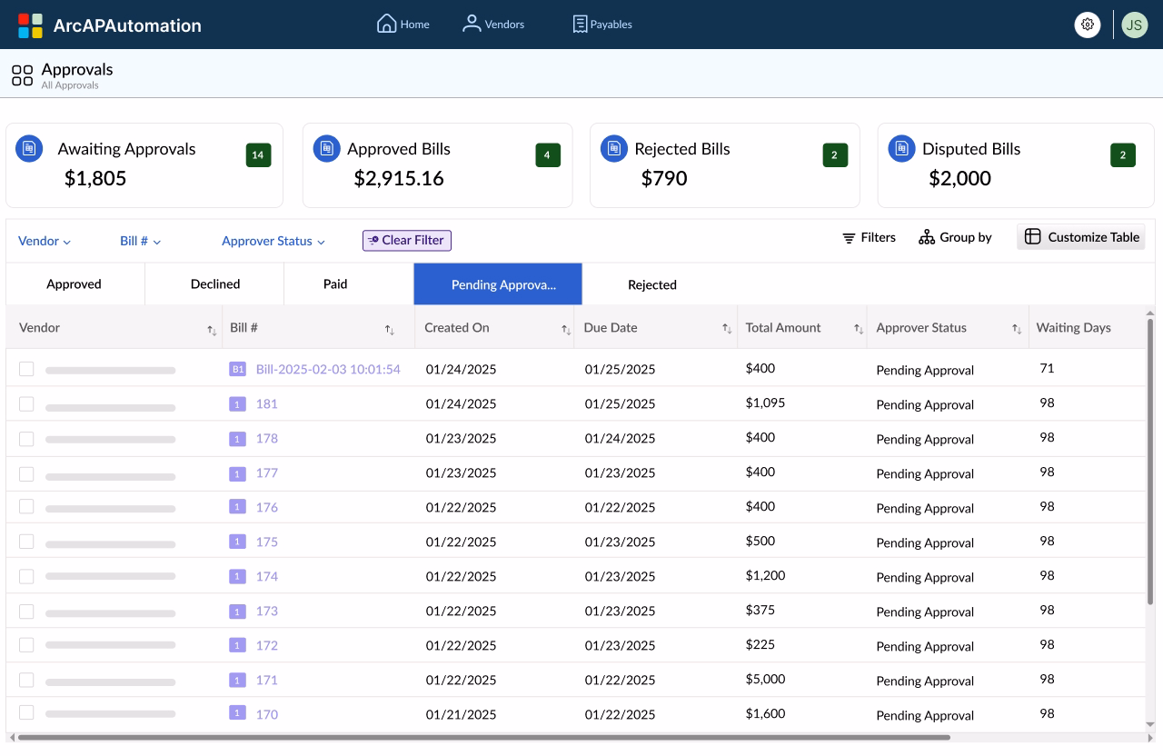Click the Awaiting Approvals count badge 14
1163x756 pixels.
click(258, 155)
